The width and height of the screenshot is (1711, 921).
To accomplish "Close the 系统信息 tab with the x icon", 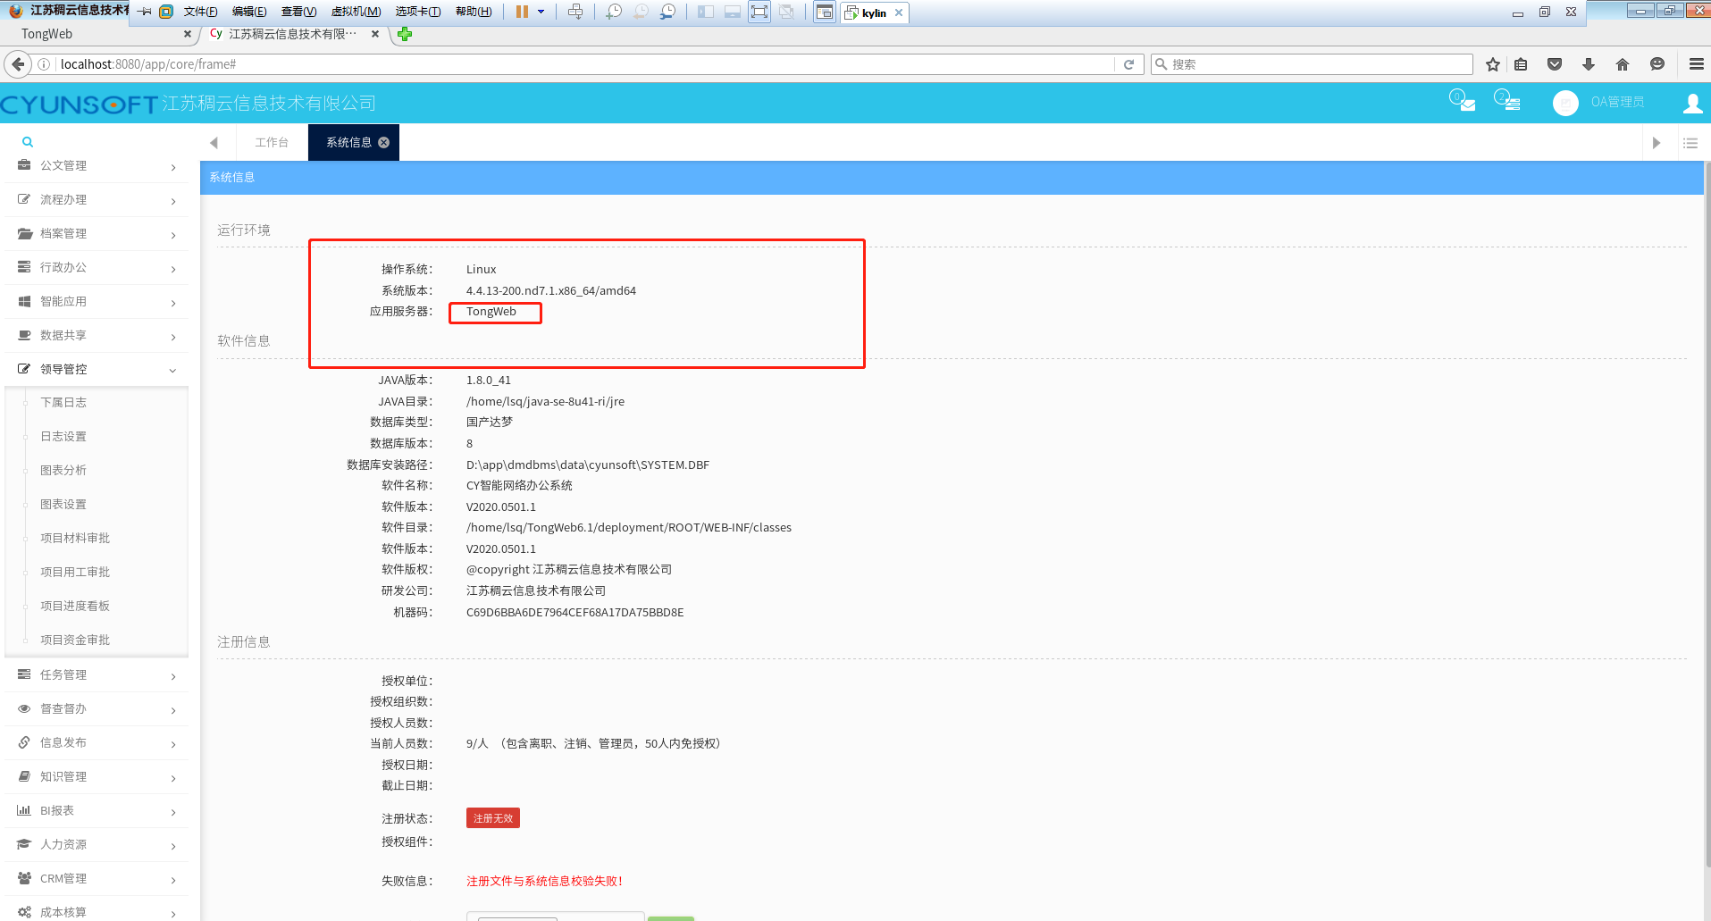I will pyautogui.click(x=384, y=142).
